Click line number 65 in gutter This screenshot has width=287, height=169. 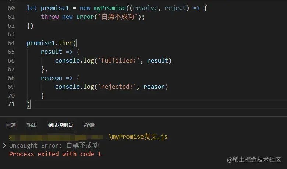click(x=11, y=52)
